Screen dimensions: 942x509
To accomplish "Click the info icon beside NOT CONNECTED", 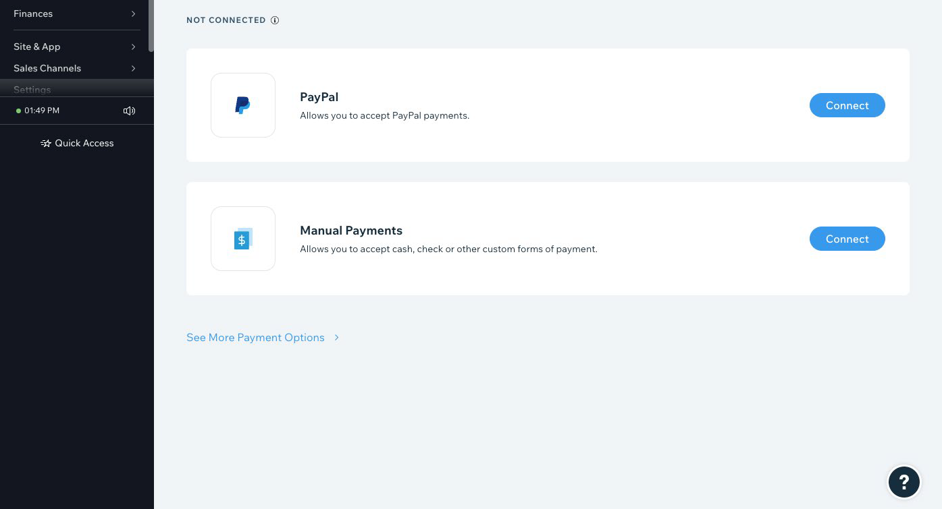I will click(x=275, y=20).
